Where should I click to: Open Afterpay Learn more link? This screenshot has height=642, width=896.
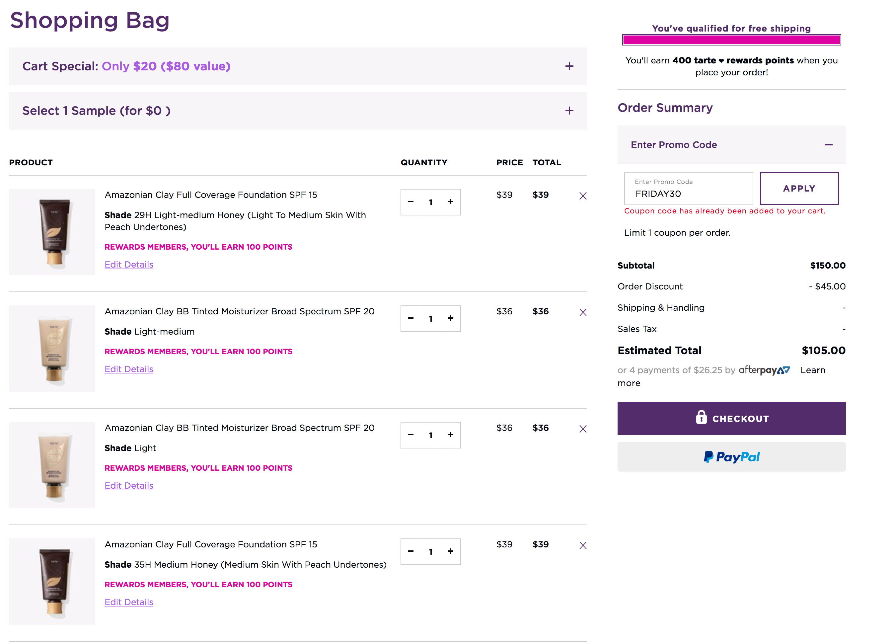[x=813, y=370]
